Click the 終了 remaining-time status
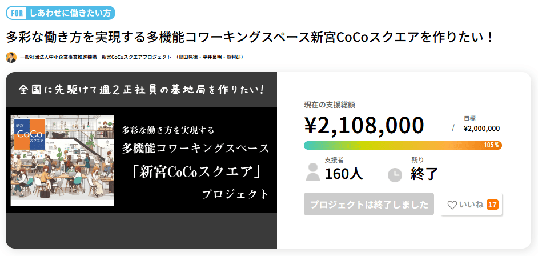The image size is (538, 256). pyautogui.click(x=424, y=174)
